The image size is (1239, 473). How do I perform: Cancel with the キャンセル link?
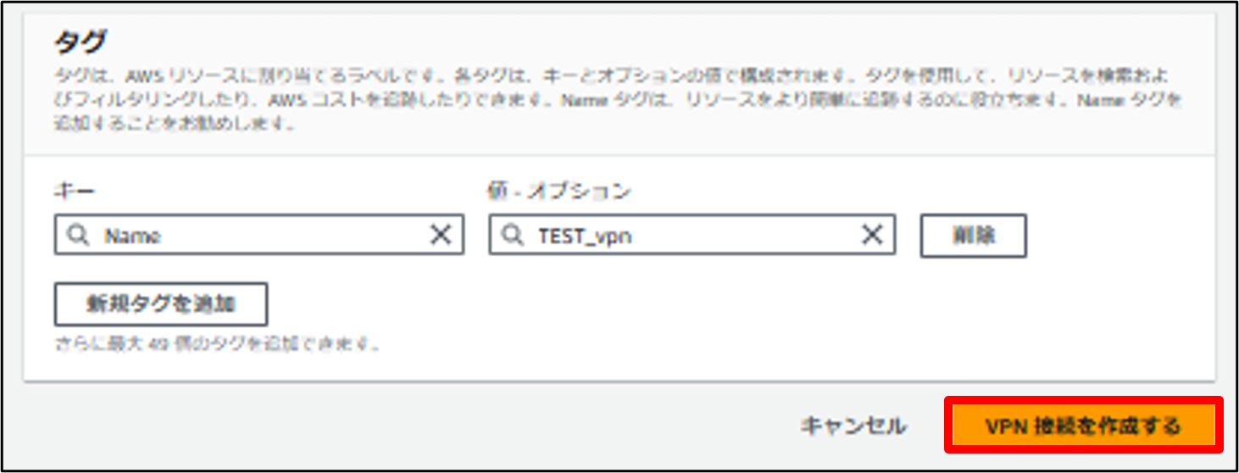pyautogui.click(x=853, y=426)
